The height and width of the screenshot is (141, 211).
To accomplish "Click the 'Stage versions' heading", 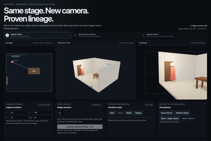I will coord(64,107).
